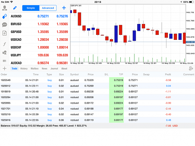Tap EURUSD bid price 1.19362

click(x=43, y=24)
